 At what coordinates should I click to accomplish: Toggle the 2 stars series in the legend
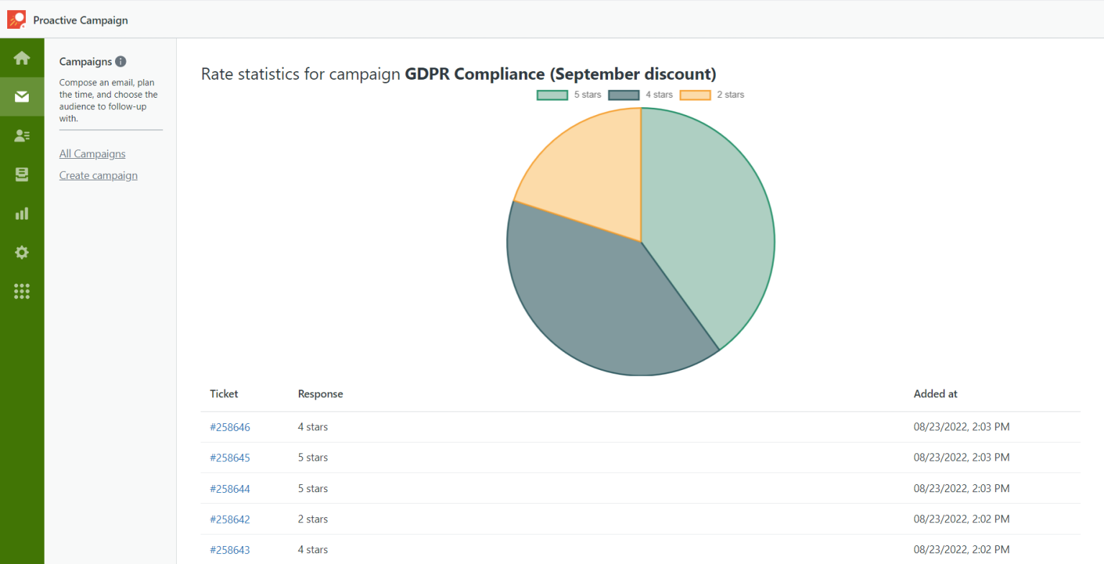pos(712,94)
